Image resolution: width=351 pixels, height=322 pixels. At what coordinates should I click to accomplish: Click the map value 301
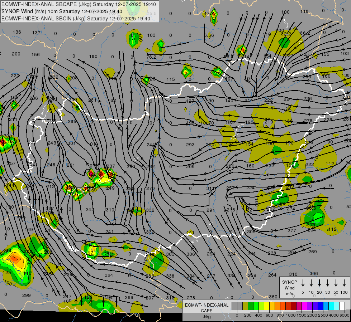(71, 143)
